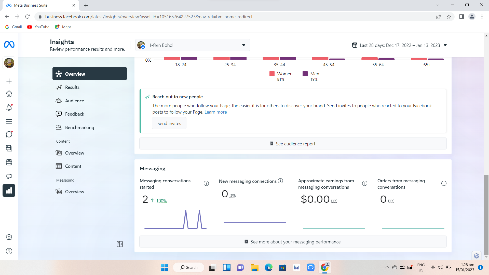489x275 pixels.
Task: Select Insights bar chart icon
Action: [9, 190]
